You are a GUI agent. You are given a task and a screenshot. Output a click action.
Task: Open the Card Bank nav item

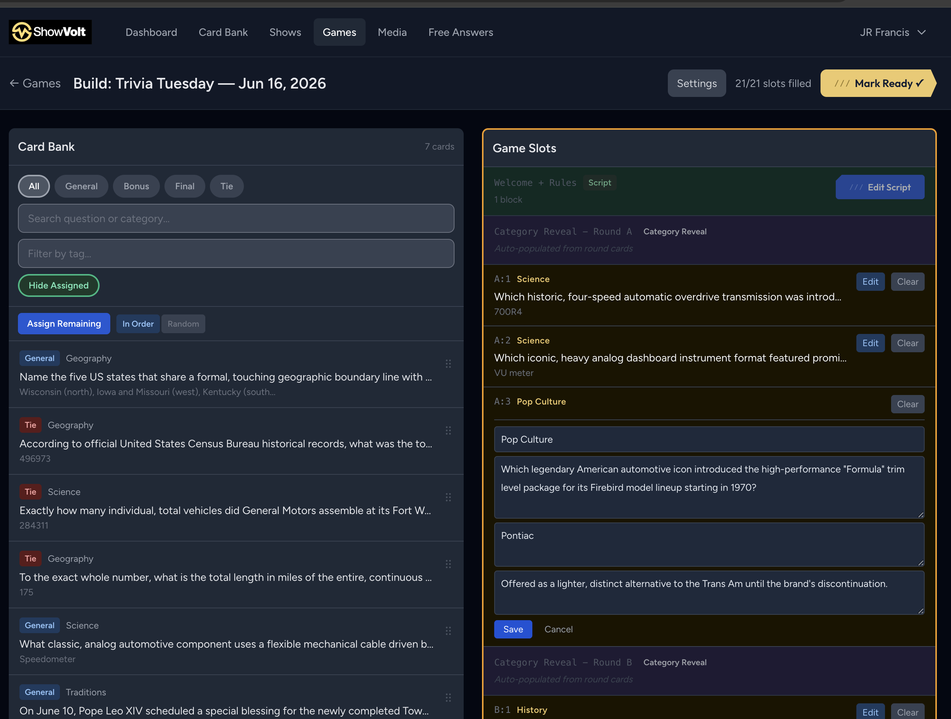(223, 32)
